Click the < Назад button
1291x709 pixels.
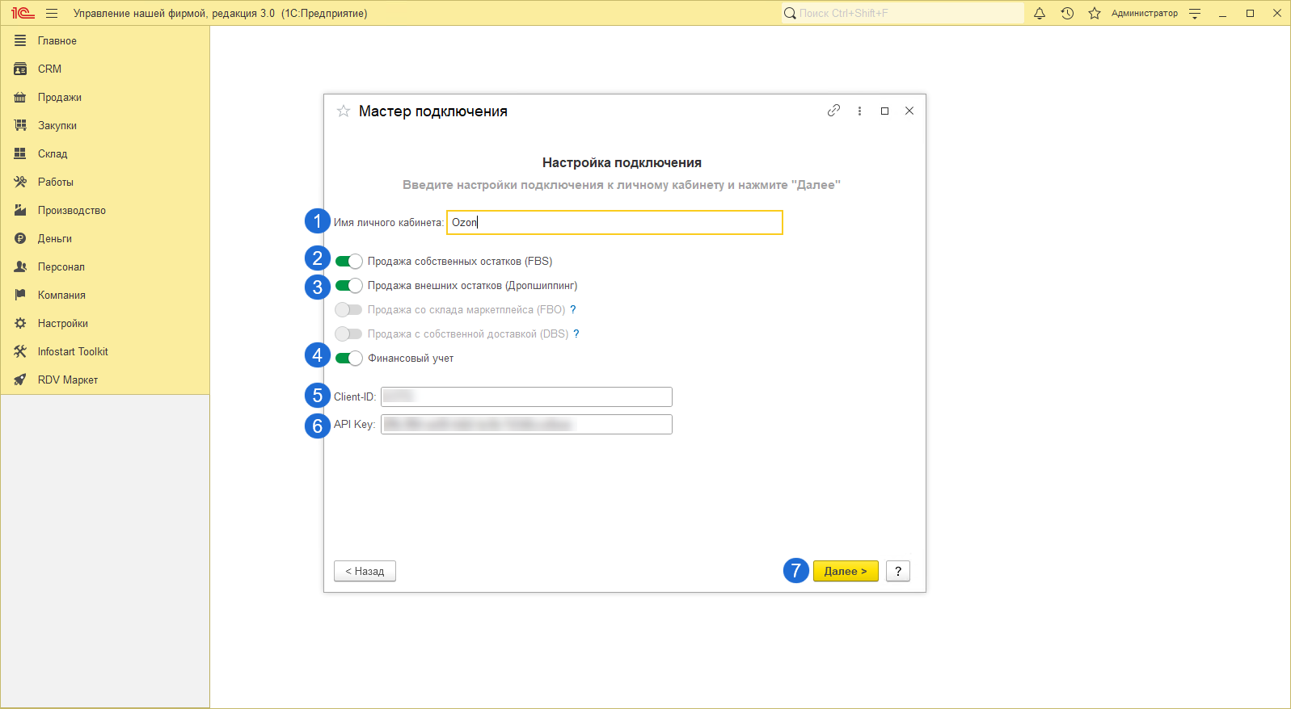(x=365, y=571)
